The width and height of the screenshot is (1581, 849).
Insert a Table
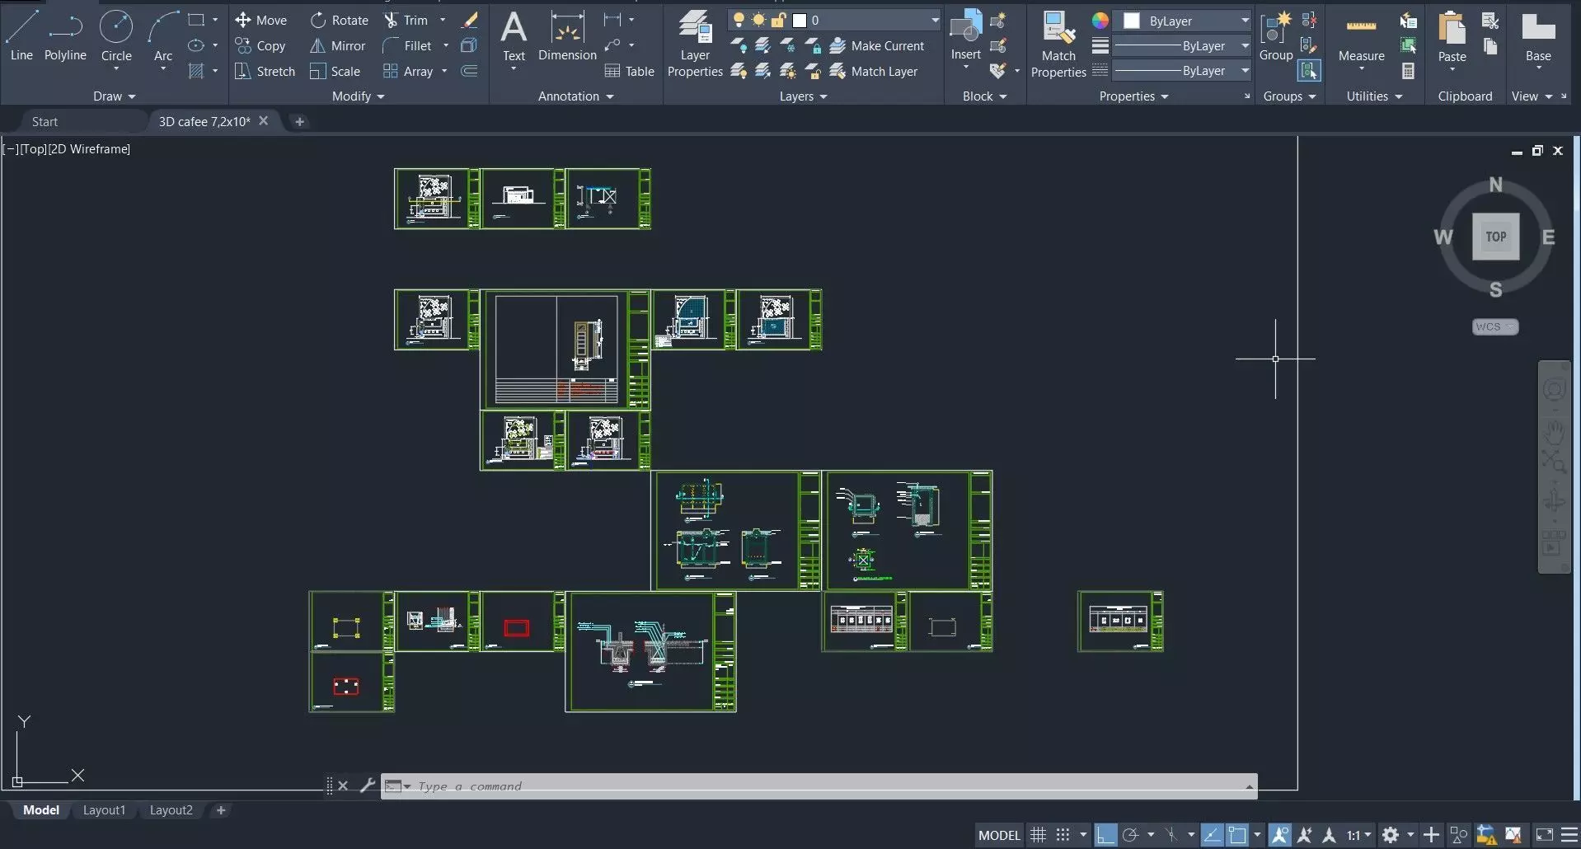point(630,71)
